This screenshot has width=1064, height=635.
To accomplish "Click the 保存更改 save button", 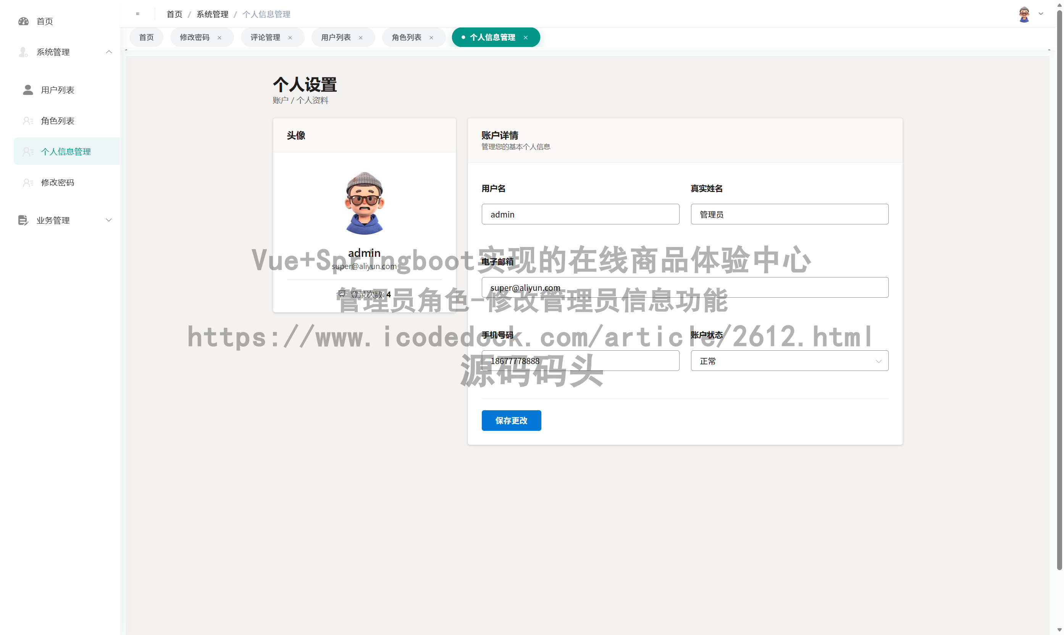I will tap(511, 420).
